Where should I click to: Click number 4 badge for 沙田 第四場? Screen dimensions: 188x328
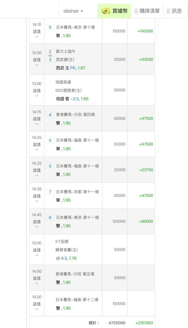click(50, 114)
